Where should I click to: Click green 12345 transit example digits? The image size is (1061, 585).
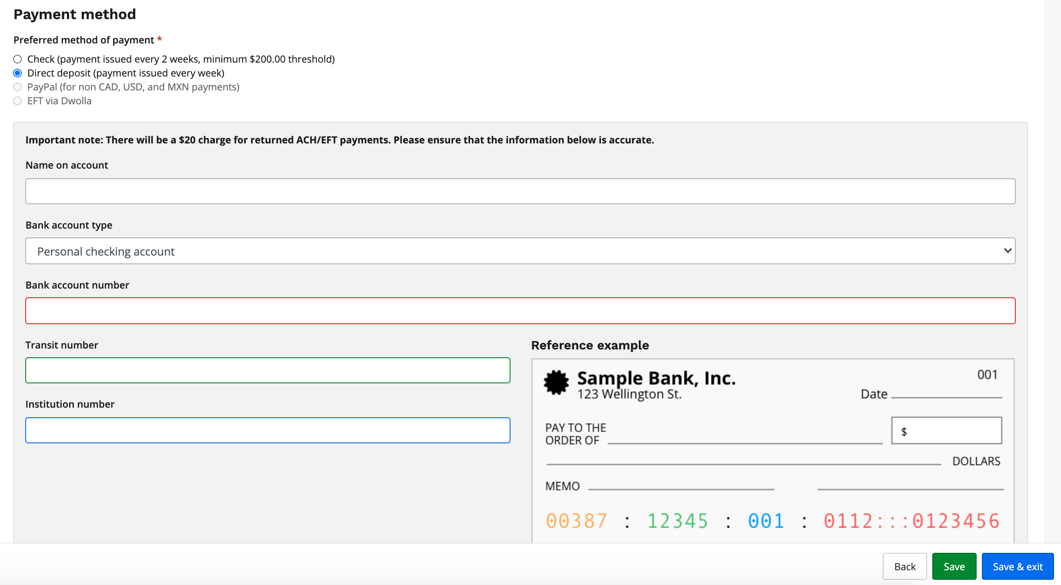[x=677, y=521]
